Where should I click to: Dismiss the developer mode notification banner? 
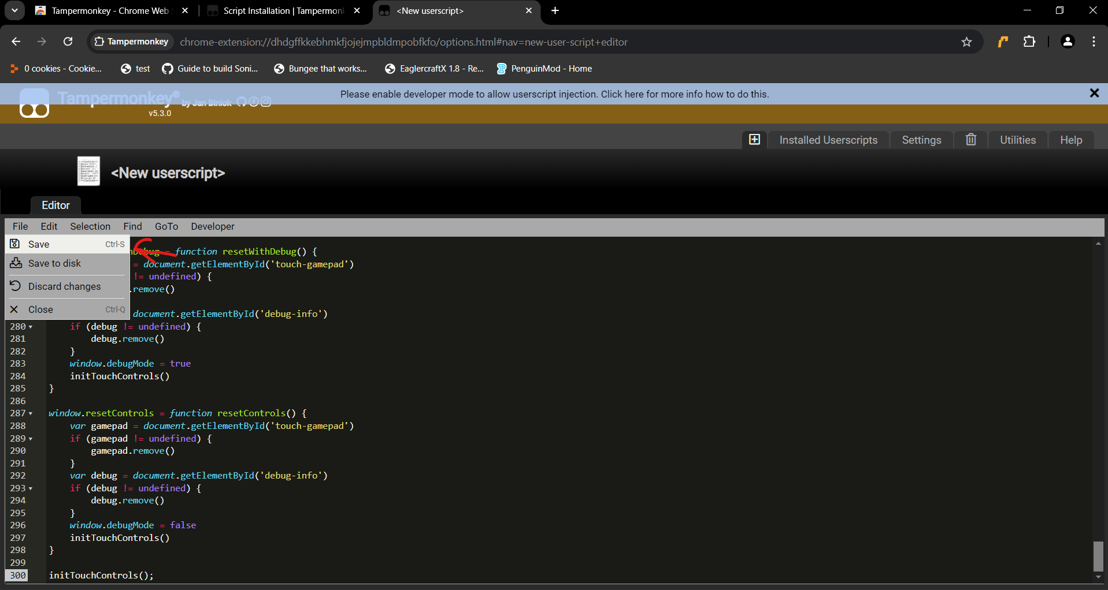(x=1094, y=93)
